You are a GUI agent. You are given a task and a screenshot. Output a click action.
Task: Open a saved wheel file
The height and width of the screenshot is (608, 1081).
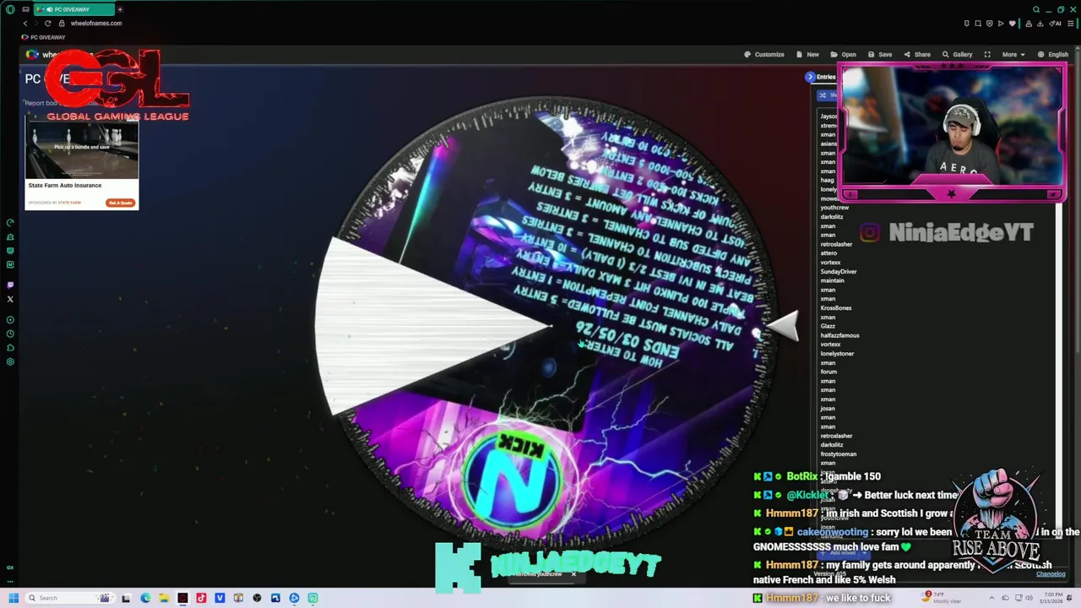click(x=844, y=54)
